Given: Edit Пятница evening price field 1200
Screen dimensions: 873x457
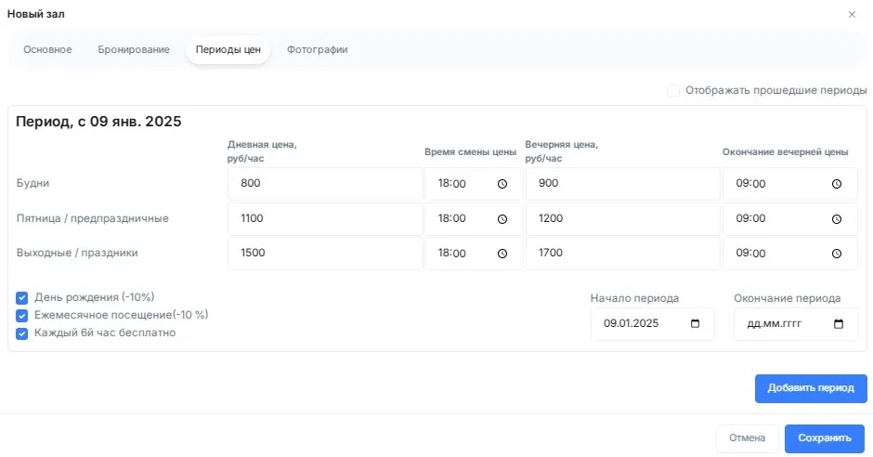Looking at the screenshot, I should 622,218.
